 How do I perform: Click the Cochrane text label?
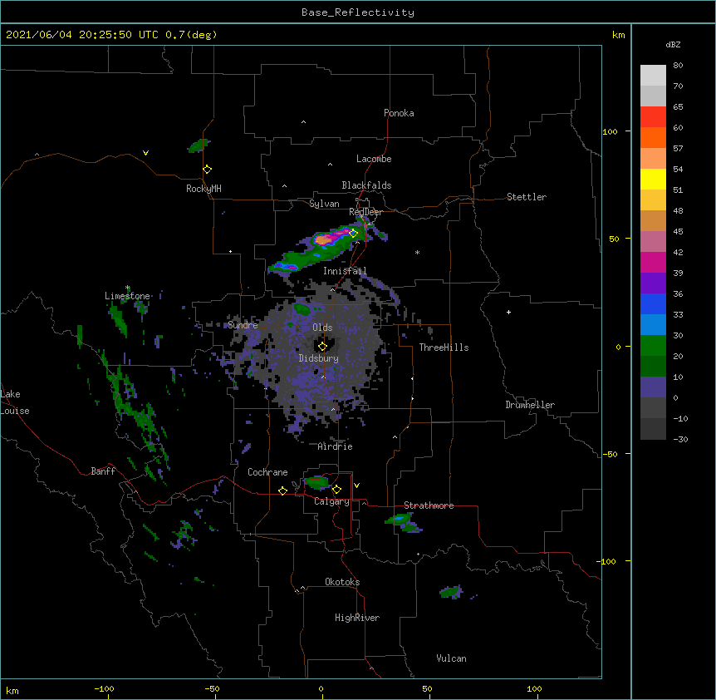point(267,472)
